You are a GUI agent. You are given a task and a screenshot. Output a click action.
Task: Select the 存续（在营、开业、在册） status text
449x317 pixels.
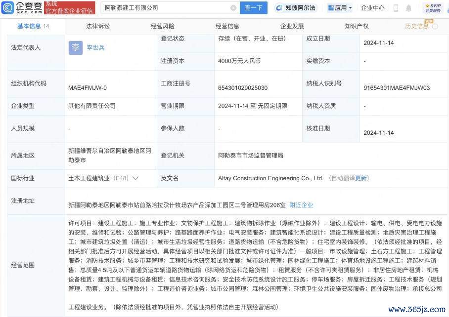tap(252, 39)
